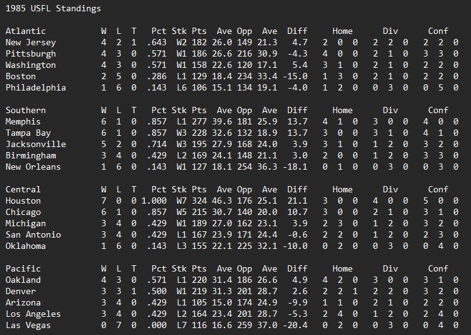Click the San Antonio team name
Viewport: 471px width, 335px height.
[33, 234]
